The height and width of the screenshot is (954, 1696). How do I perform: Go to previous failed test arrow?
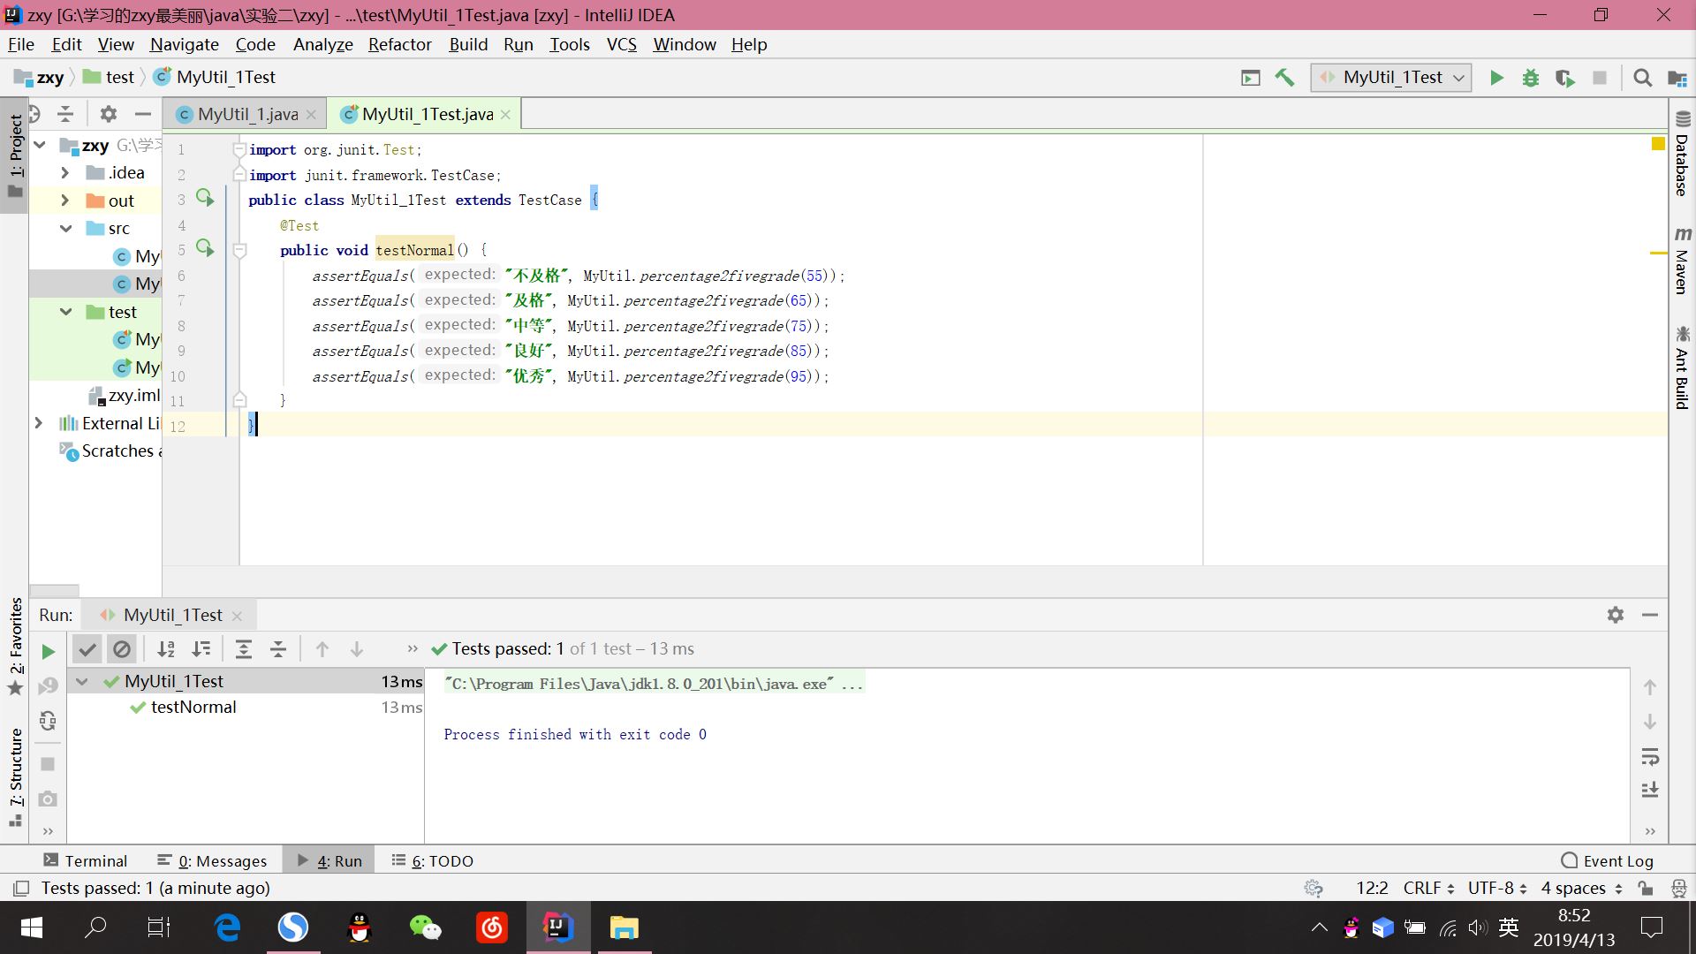pos(322,649)
